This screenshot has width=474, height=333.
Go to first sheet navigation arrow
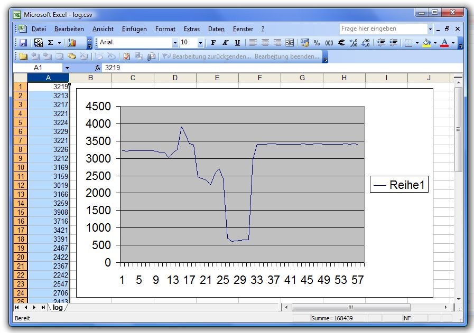[x=17, y=307]
